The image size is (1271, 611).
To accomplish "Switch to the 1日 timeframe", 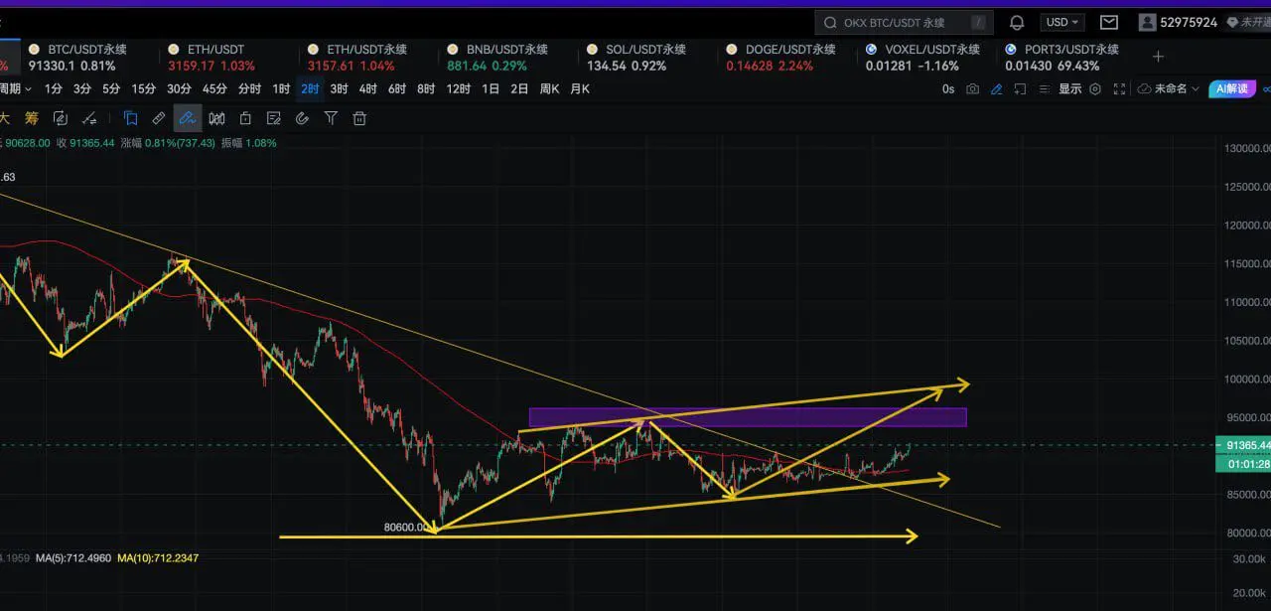I will point(491,88).
